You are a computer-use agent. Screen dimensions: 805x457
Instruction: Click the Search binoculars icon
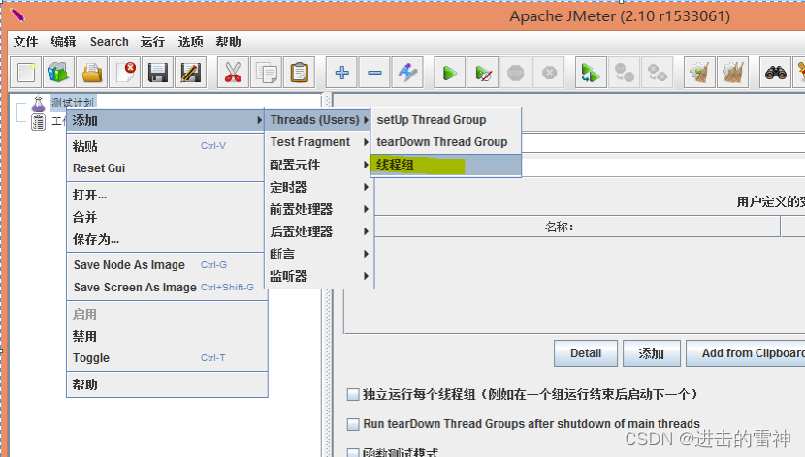click(775, 73)
